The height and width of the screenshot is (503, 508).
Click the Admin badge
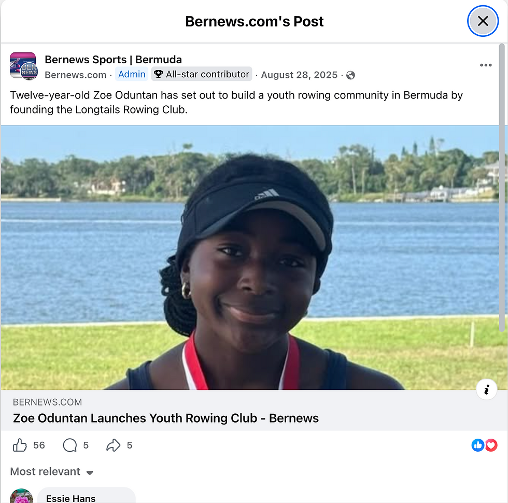coord(132,74)
